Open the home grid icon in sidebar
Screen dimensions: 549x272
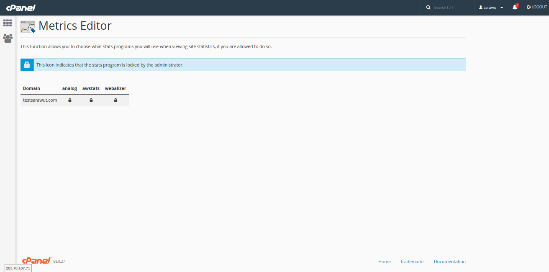8,23
